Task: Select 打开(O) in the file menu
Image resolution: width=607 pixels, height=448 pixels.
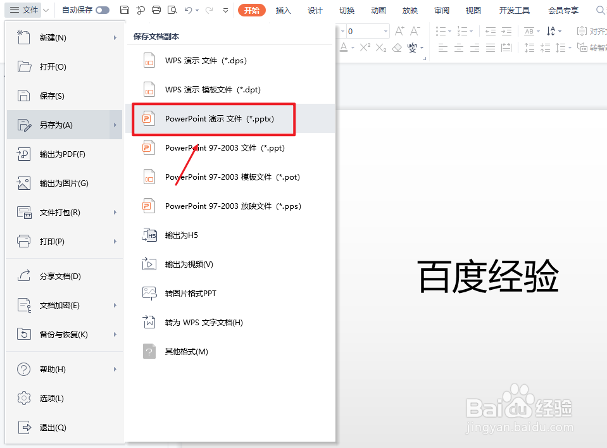Action: coord(65,66)
